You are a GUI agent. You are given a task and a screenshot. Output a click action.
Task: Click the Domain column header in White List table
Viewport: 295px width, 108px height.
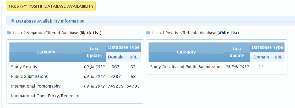pyautogui.click(x=261, y=57)
